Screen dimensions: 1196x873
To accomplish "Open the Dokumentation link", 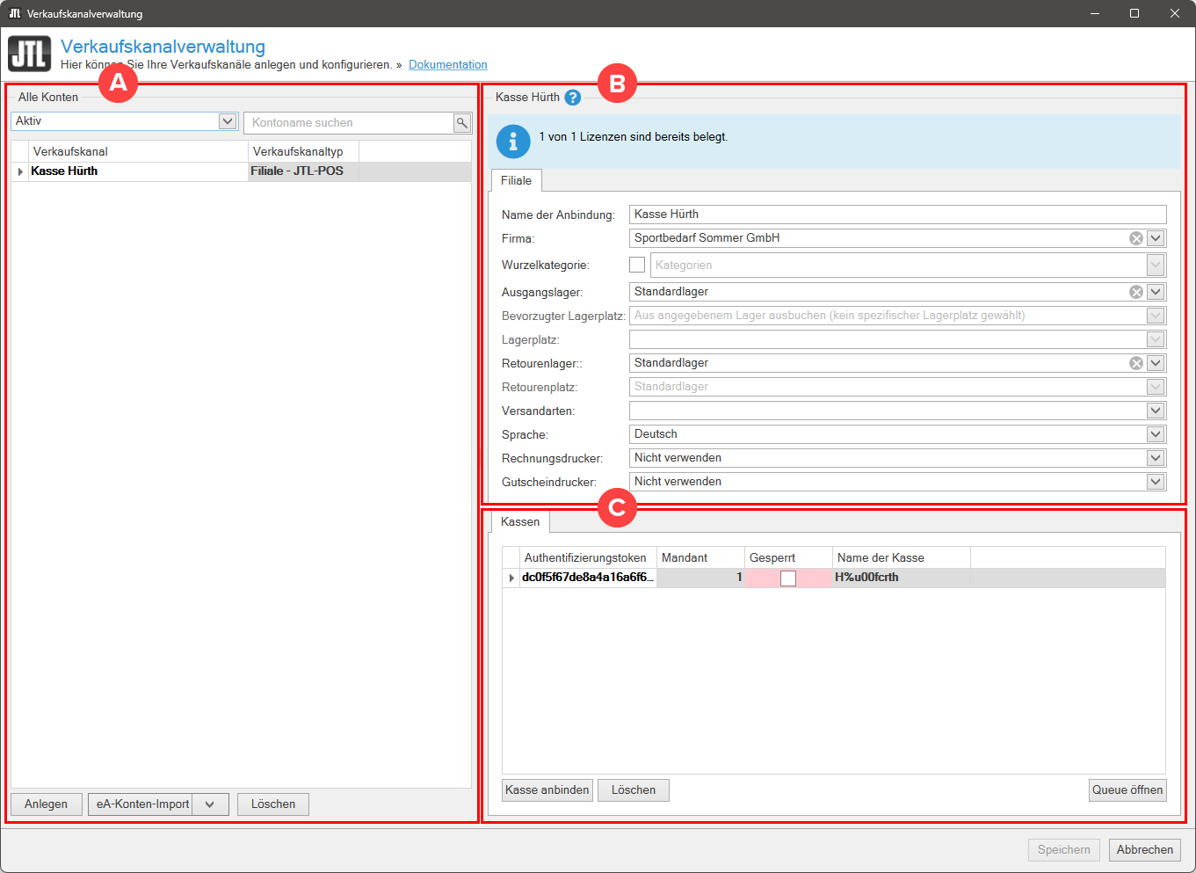I will [x=447, y=65].
